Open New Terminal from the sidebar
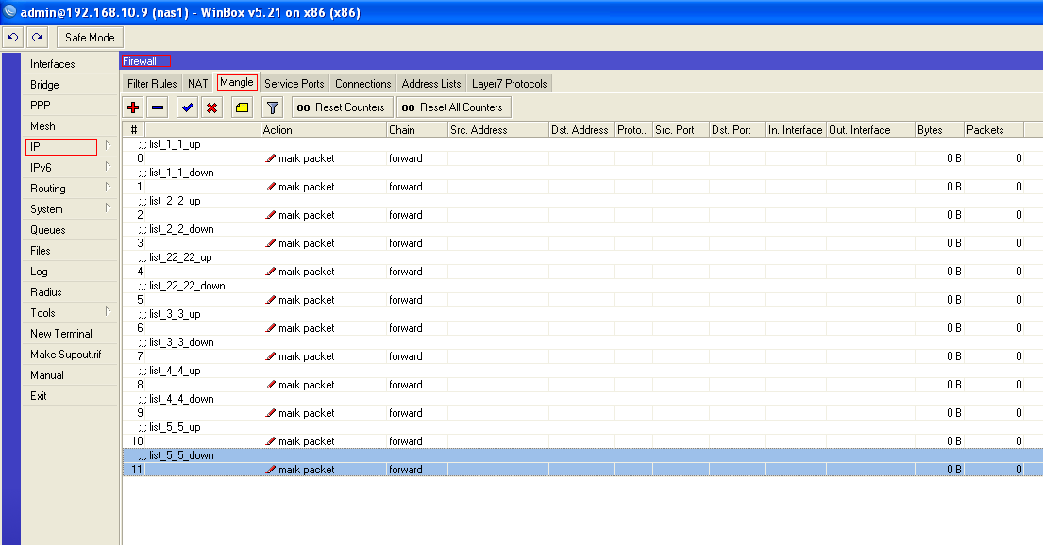The height and width of the screenshot is (545, 1043). pos(61,334)
